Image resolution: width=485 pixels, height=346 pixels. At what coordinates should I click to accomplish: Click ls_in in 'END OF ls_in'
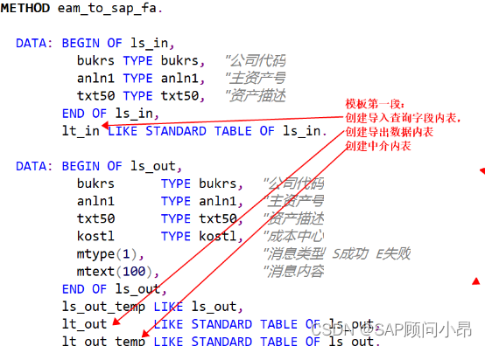click(134, 114)
